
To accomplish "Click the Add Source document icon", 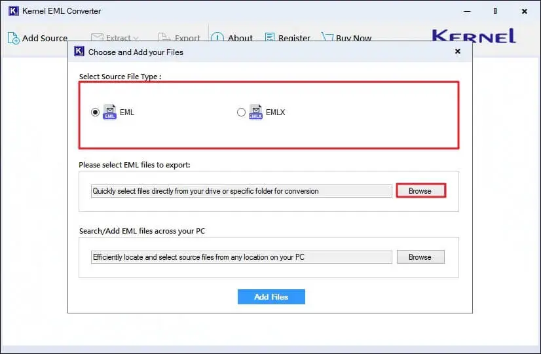I will click(13, 38).
